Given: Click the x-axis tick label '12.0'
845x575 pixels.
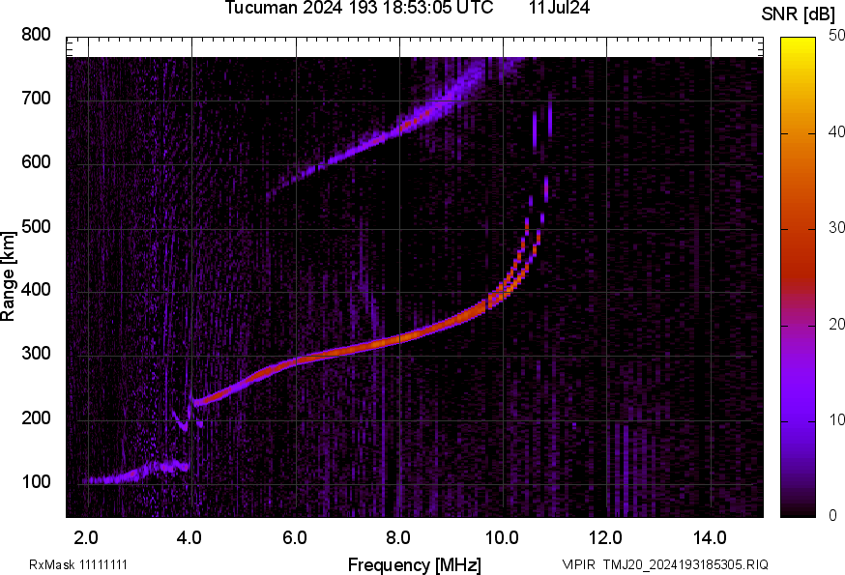Looking at the screenshot, I should coord(606,538).
